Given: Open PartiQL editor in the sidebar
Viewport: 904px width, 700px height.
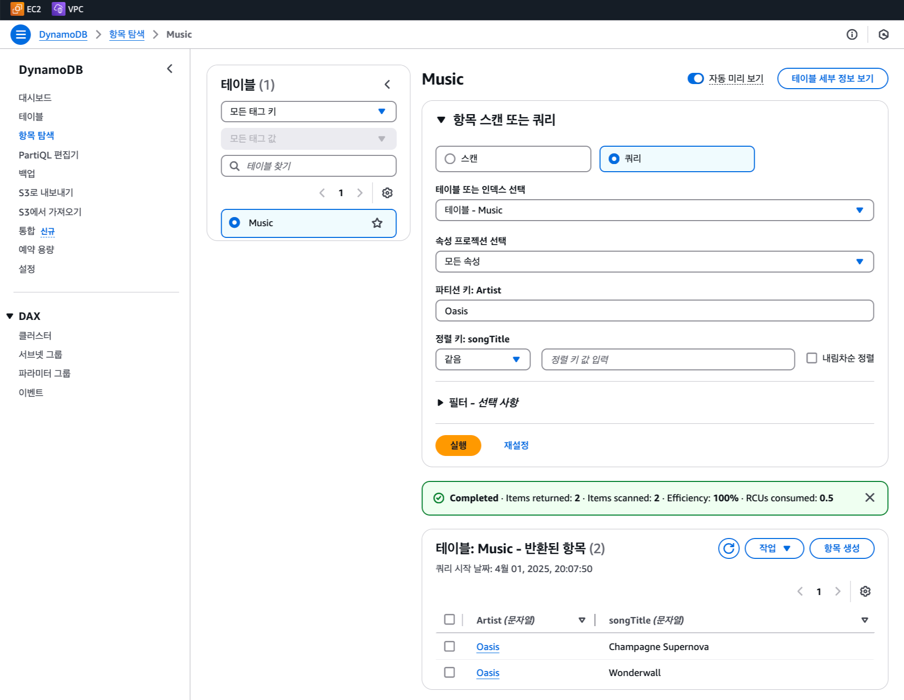Looking at the screenshot, I should (x=49, y=155).
